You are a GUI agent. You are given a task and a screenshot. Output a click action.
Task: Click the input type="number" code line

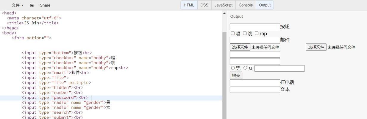[x=53, y=93]
